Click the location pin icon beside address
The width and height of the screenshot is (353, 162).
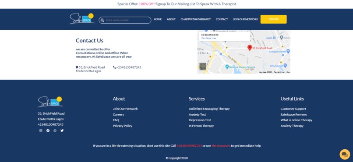(77, 67)
